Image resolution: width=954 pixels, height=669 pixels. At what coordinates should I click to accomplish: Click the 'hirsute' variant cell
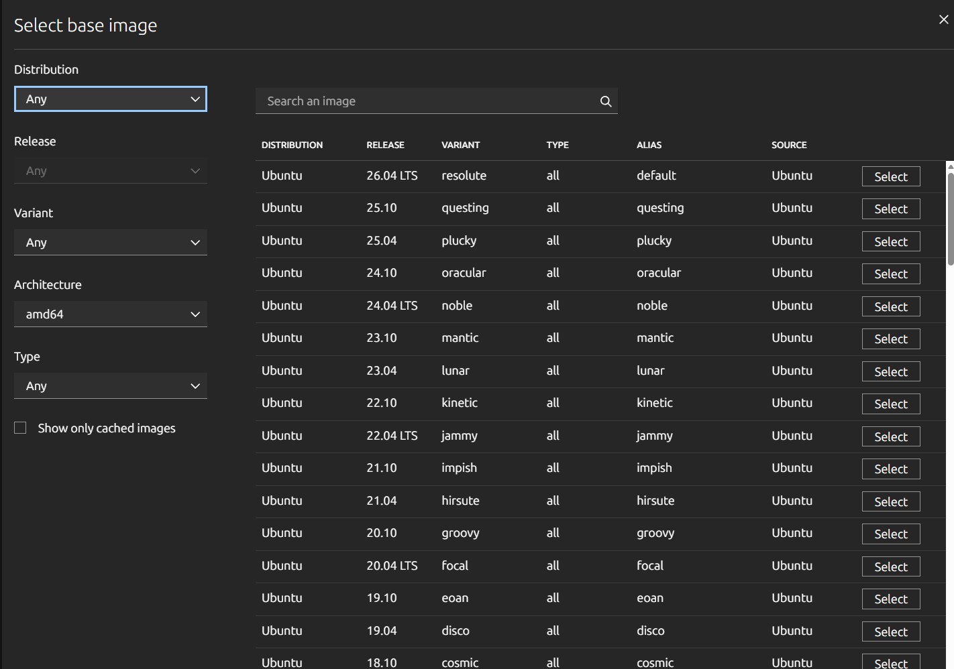pos(460,501)
